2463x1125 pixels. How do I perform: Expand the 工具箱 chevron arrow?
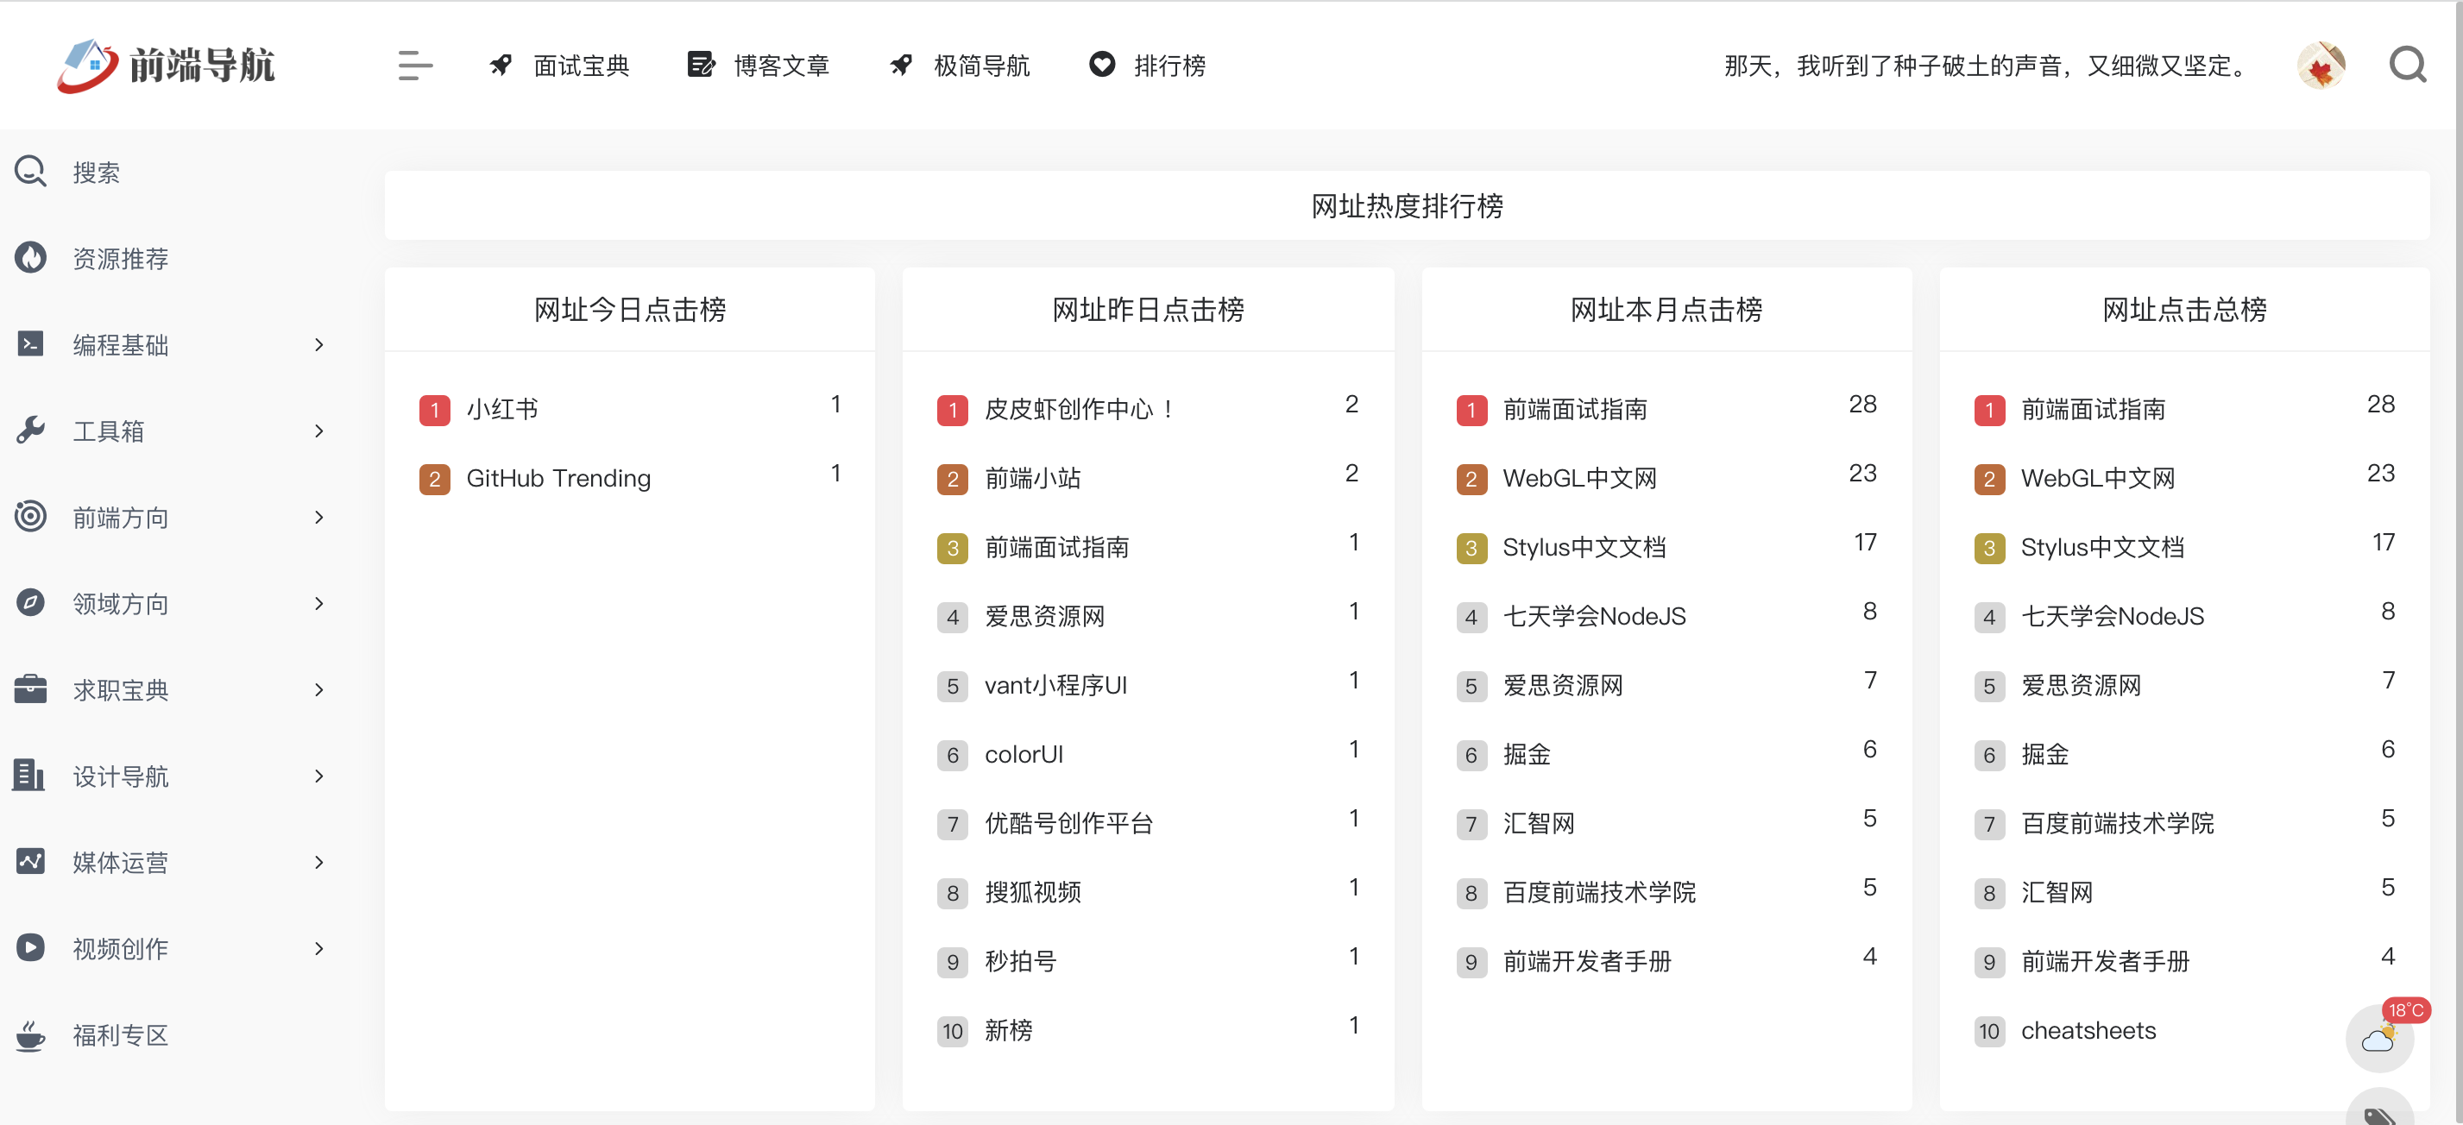(319, 431)
